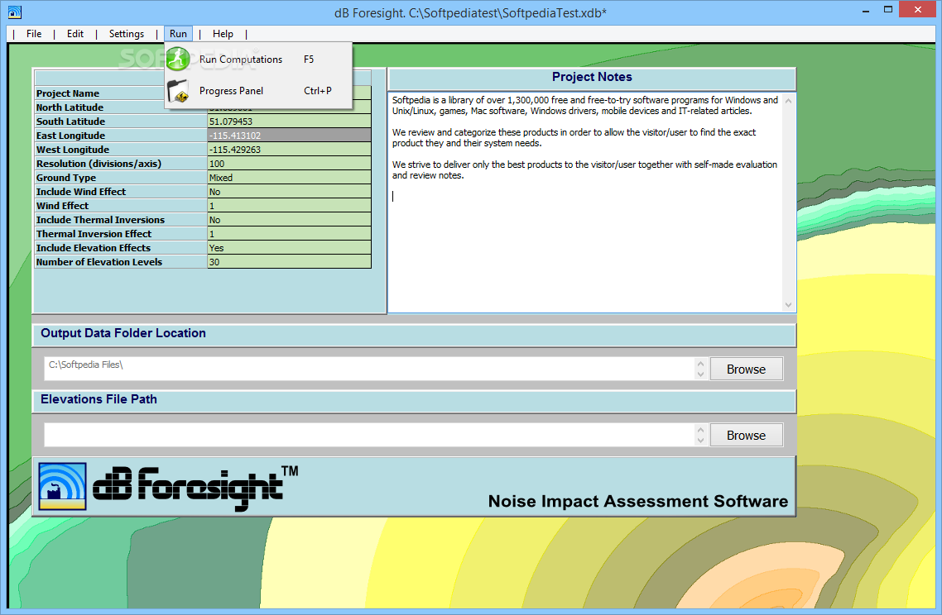Viewport: 942px width, 615px height.
Task: Minimize the dB Foresight window
Action: point(866,10)
